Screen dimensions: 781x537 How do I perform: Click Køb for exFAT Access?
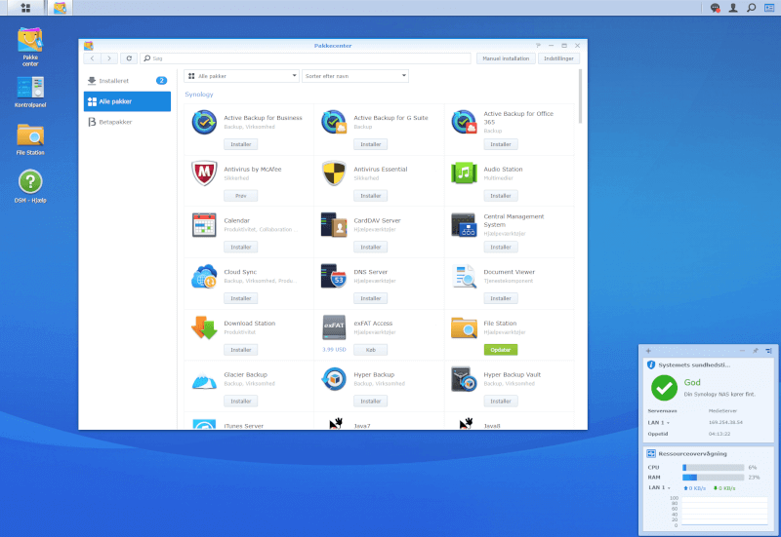click(x=371, y=350)
